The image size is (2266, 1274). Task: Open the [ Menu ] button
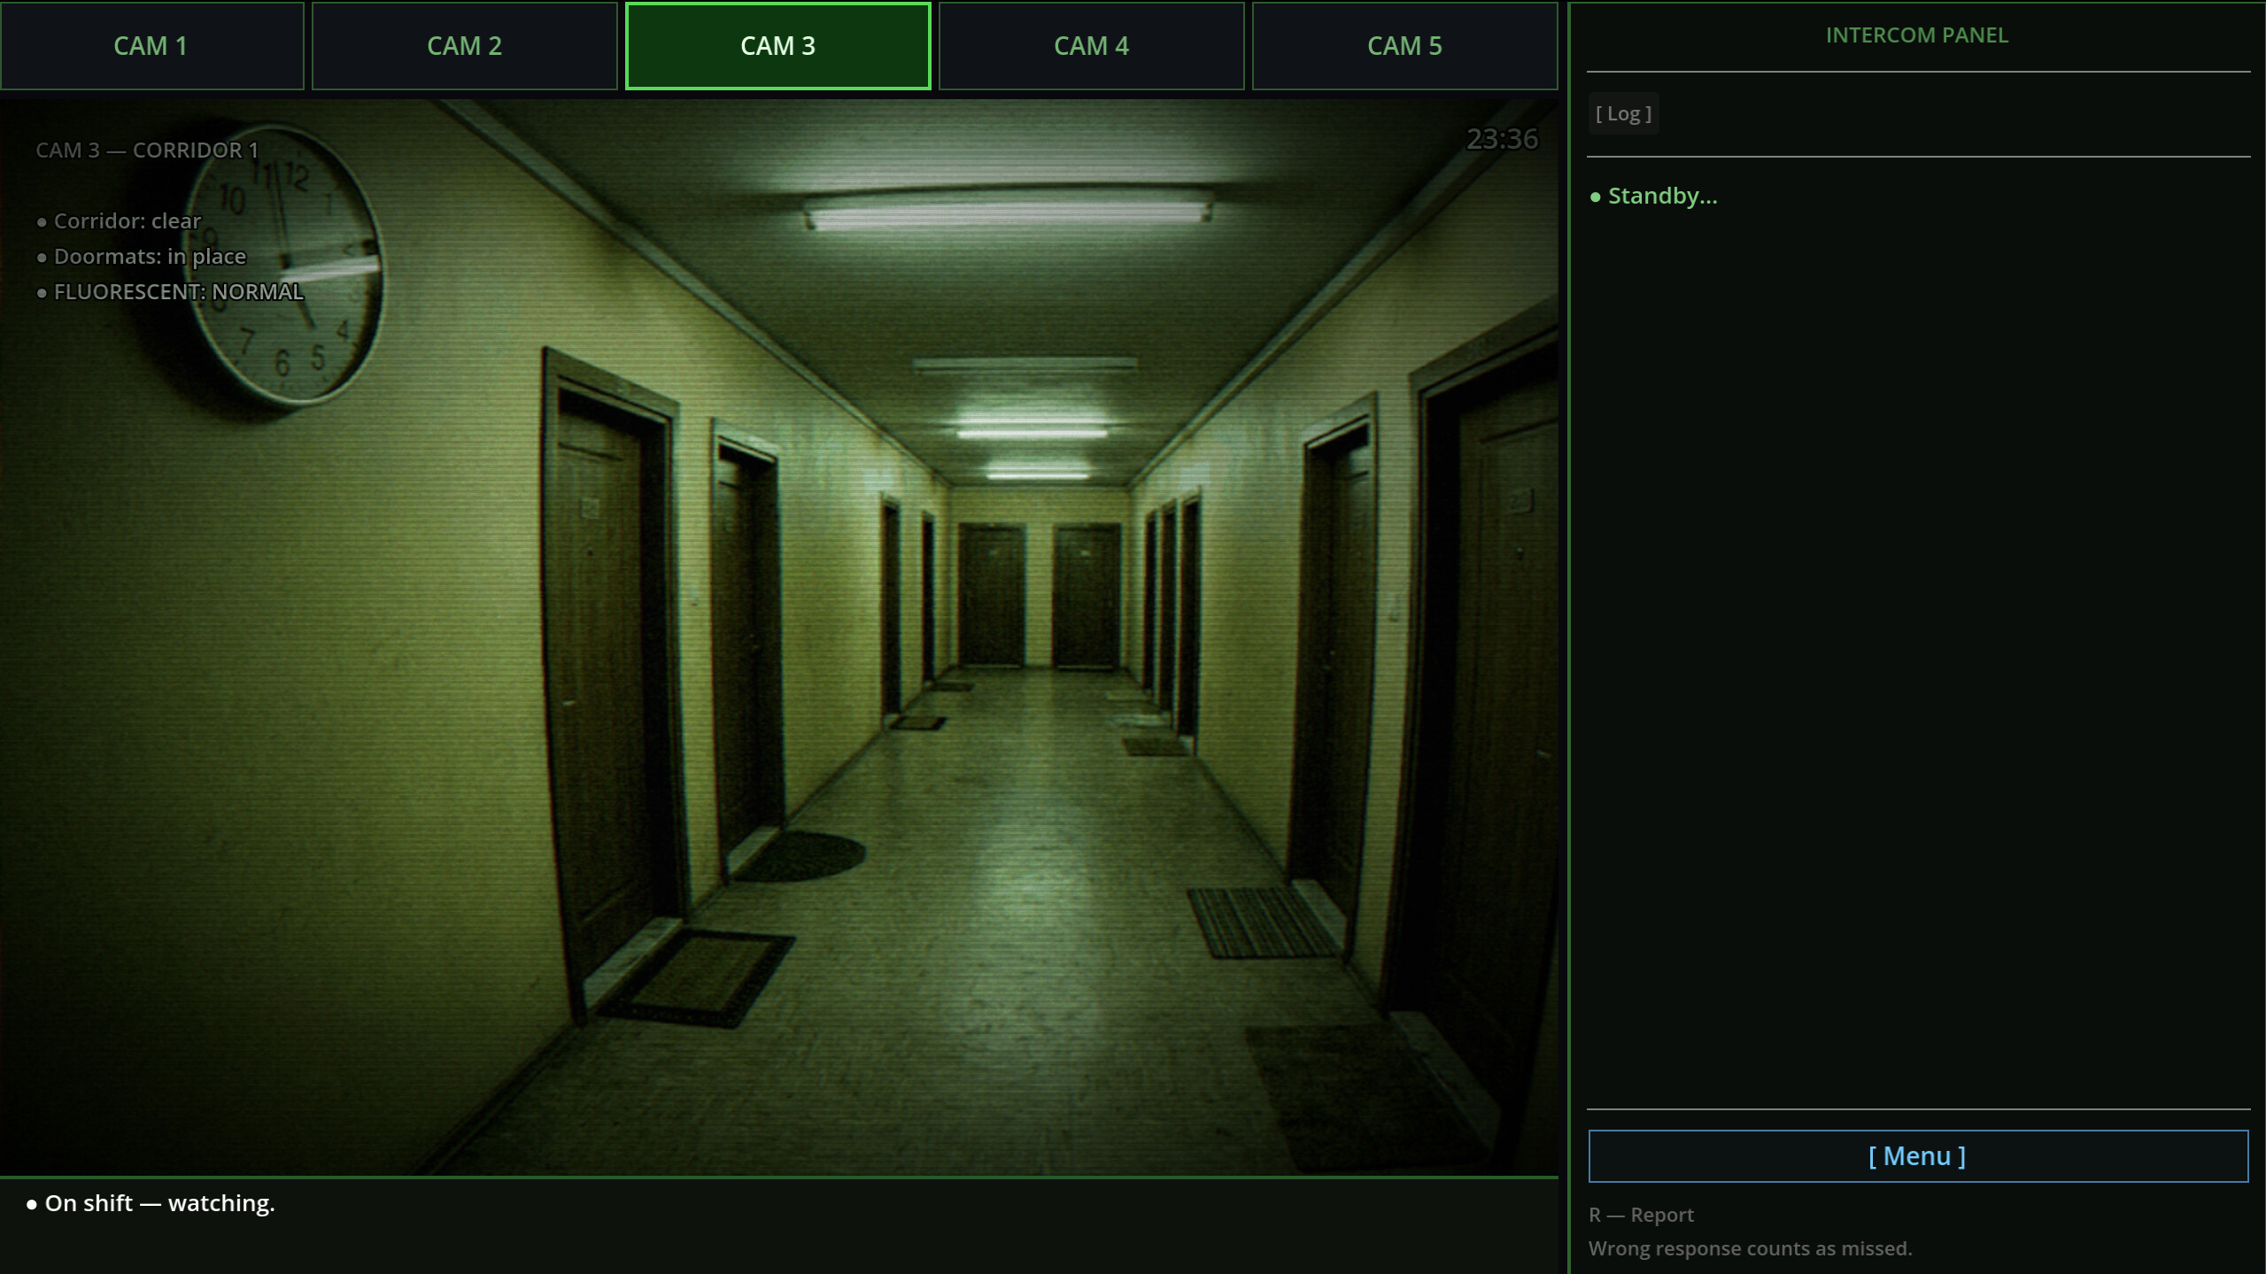[x=1917, y=1155]
